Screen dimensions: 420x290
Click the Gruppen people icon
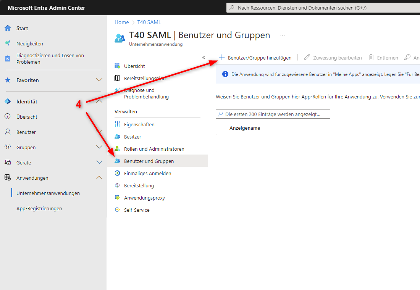pyautogui.click(x=8, y=147)
